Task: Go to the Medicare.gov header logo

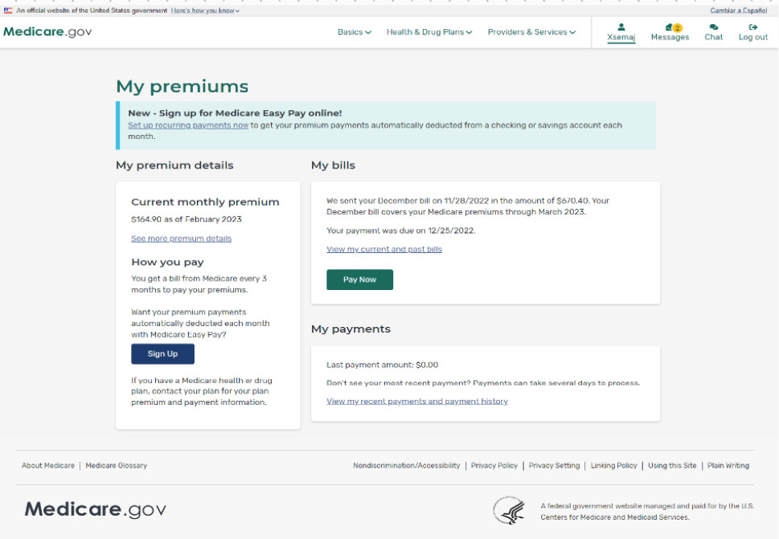Action: 47,32
